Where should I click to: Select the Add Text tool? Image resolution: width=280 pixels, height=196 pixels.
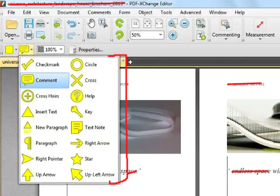(x=201, y=35)
